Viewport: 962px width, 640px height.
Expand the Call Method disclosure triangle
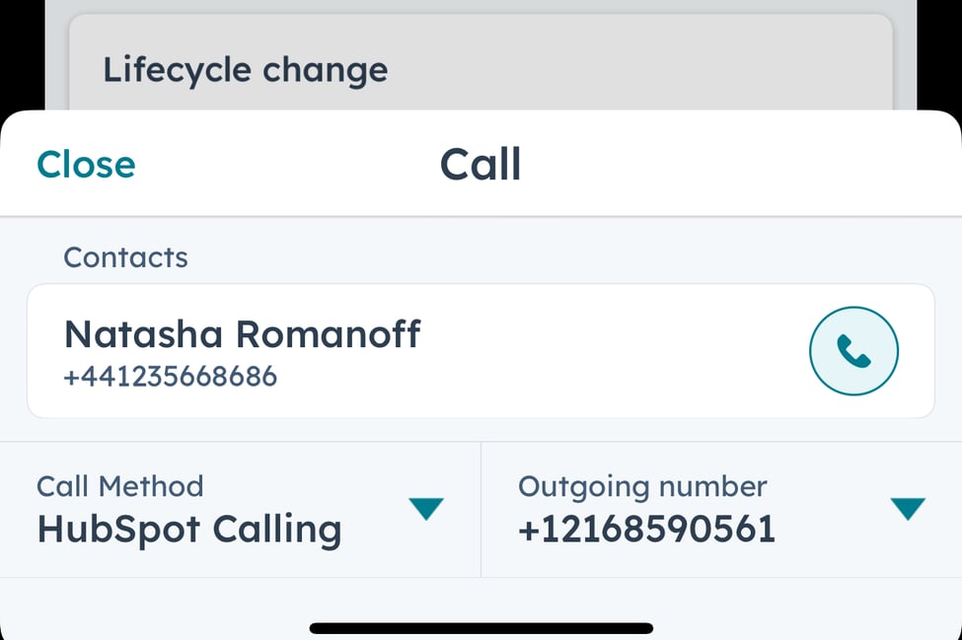tap(426, 509)
